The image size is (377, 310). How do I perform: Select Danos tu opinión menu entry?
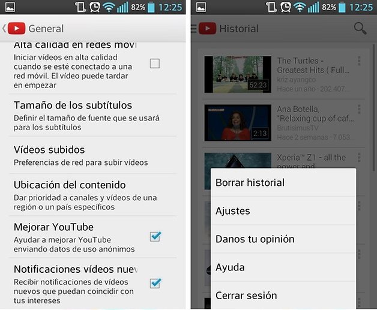[x=283, y=239]
